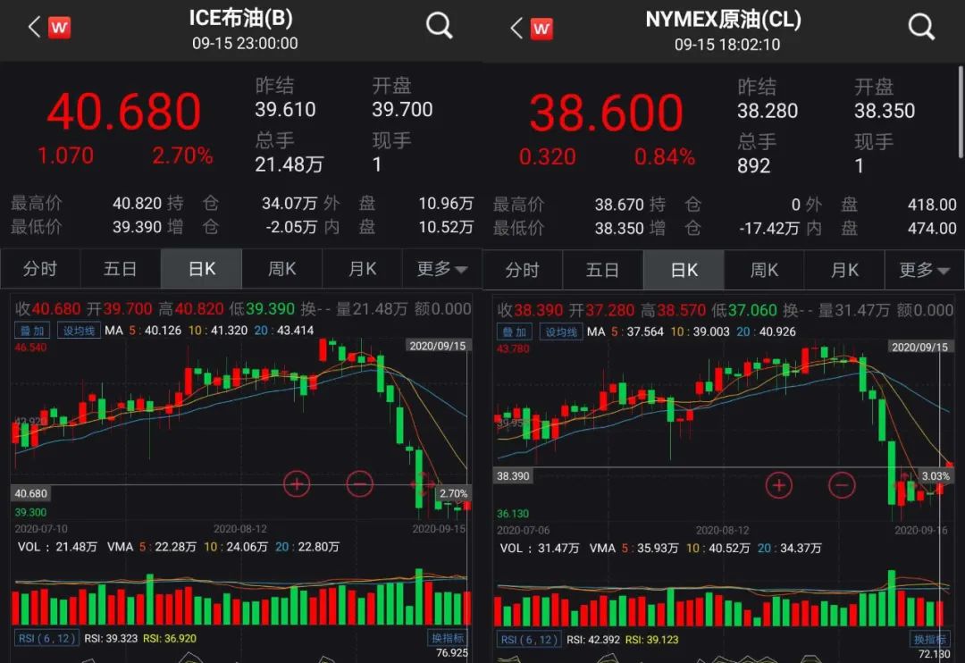Viewport: 965px width, 663px height.
Task: Open search on ICE布油(B) header
Action: pos(439,26)
